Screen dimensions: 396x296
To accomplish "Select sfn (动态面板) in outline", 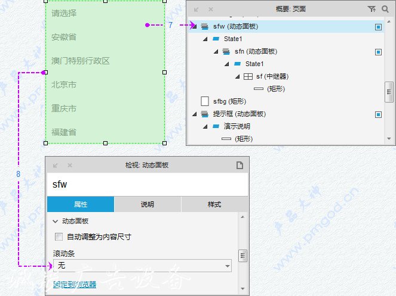I will click(256, 52).
